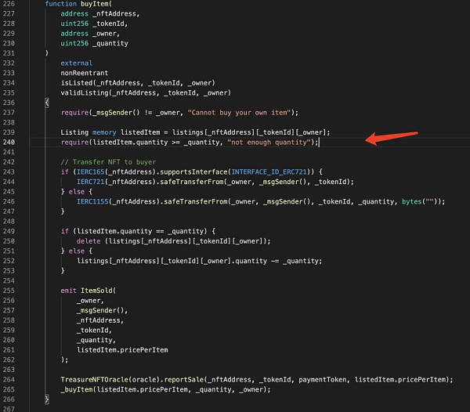Click supportsInterface on line 243
Viewport: 470px width, 412px height.
[193, 172]
